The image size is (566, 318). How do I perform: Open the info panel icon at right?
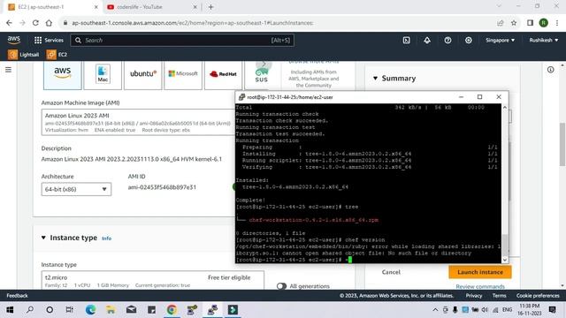coord(550,70)
